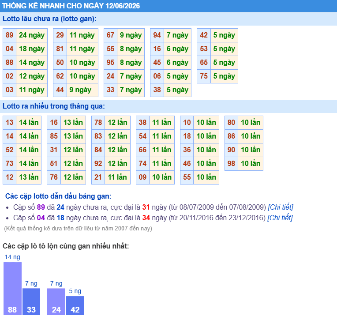Click the bar labeled 42 in chart
Viewport: 337px width, 320px height.
[75, 305]
